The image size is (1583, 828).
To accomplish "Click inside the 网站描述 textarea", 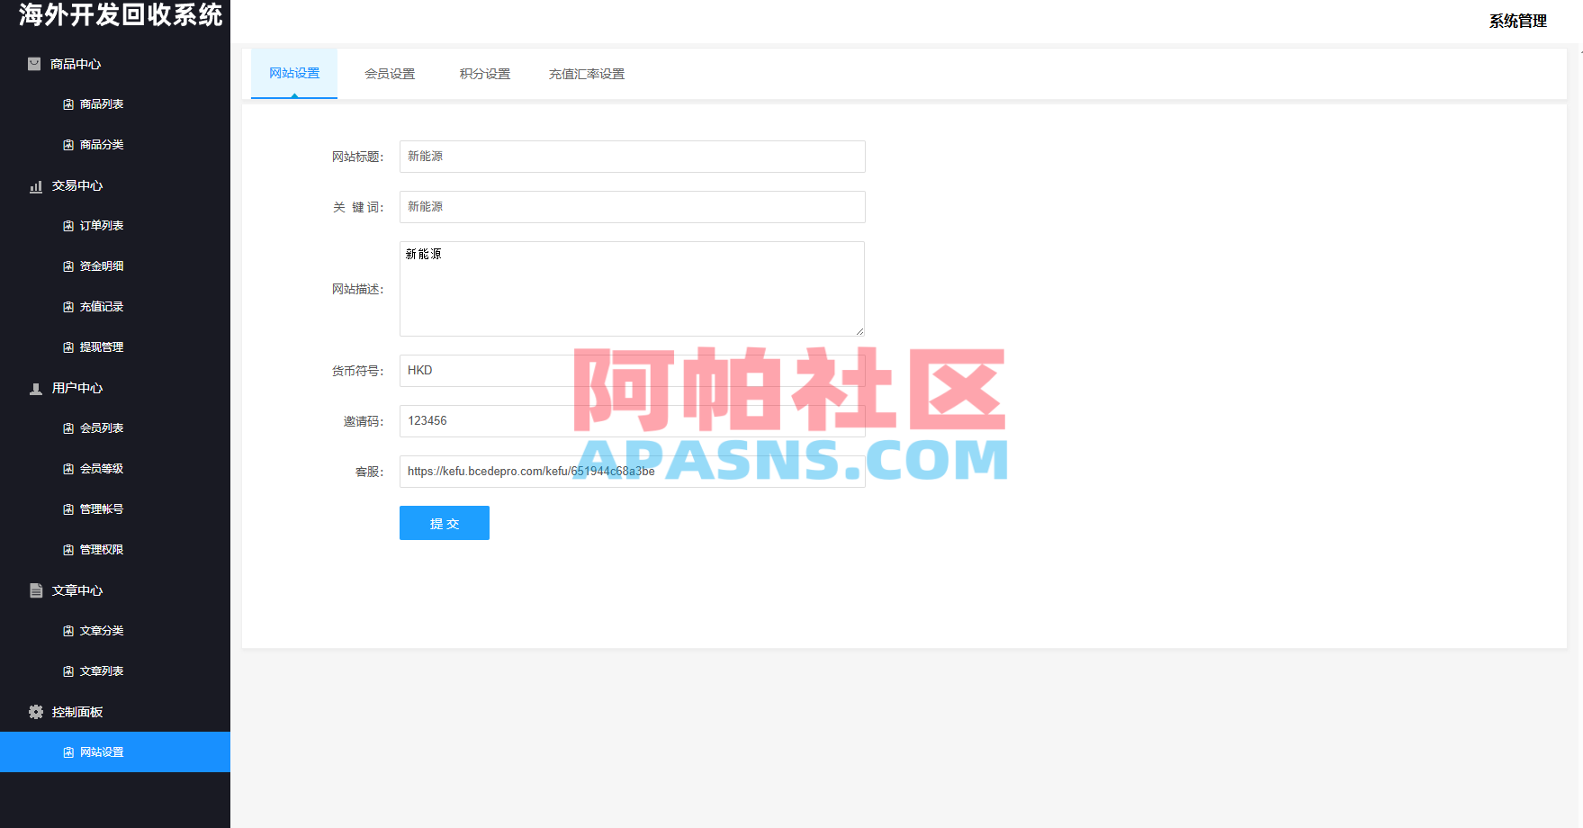I will 633,289.
